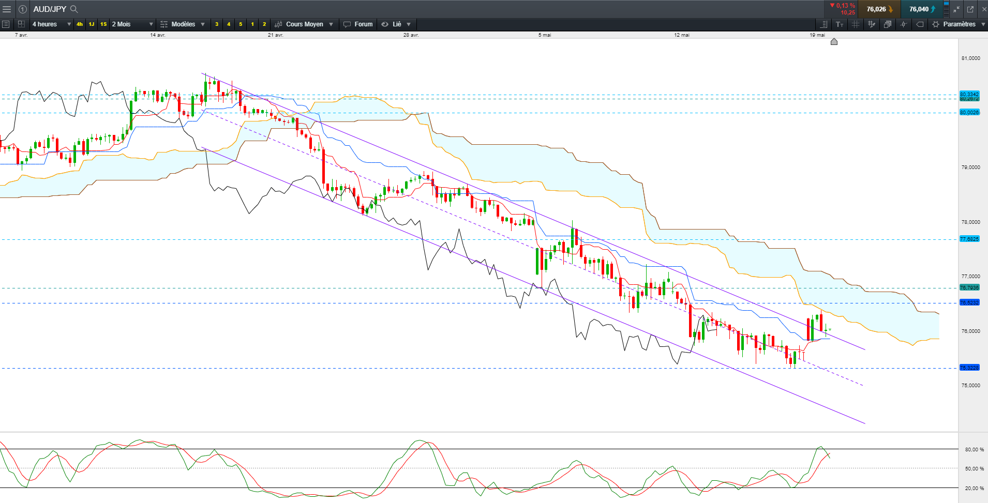
Task: Click the Cours Moyen label
Action: pos(305,24)
